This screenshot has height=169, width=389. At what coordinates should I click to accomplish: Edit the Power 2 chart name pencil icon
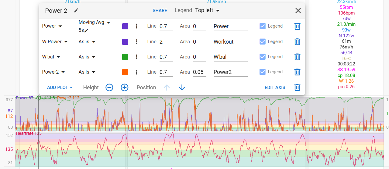point(76,11)
